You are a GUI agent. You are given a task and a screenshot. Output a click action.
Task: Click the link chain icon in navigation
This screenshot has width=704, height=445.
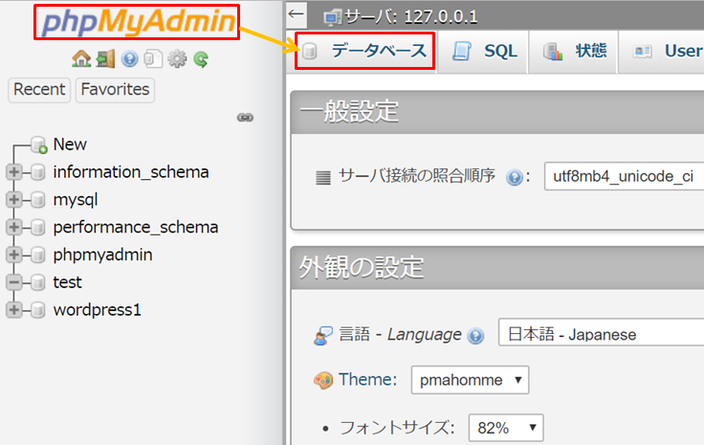pos(245,118)
